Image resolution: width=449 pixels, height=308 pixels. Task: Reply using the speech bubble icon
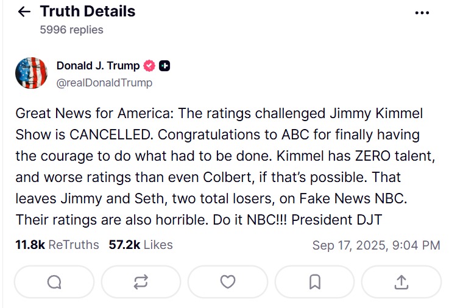(x=54, y=282)
